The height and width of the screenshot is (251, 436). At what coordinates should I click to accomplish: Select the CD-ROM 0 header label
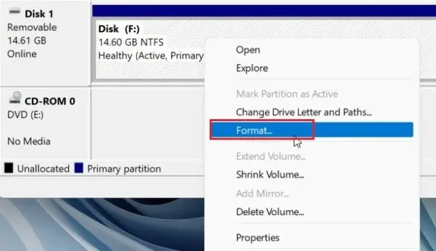click(x=50, y=101)
